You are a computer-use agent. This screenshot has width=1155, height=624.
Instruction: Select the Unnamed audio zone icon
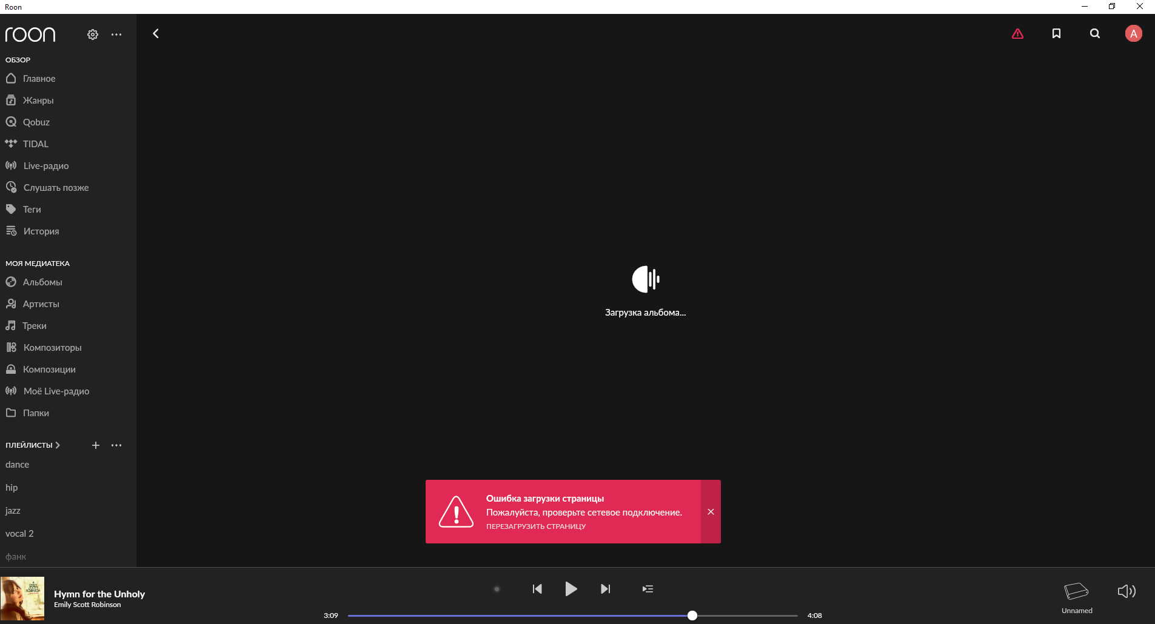pyautogui.click(x=1076, y=591)
